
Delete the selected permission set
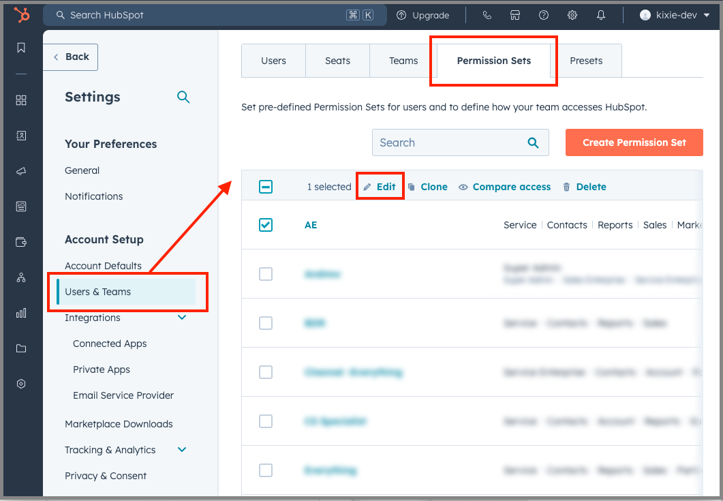point(585,187)
